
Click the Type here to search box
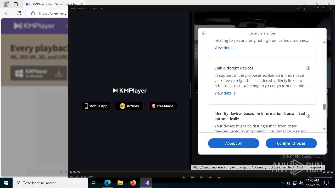(50, 183)
